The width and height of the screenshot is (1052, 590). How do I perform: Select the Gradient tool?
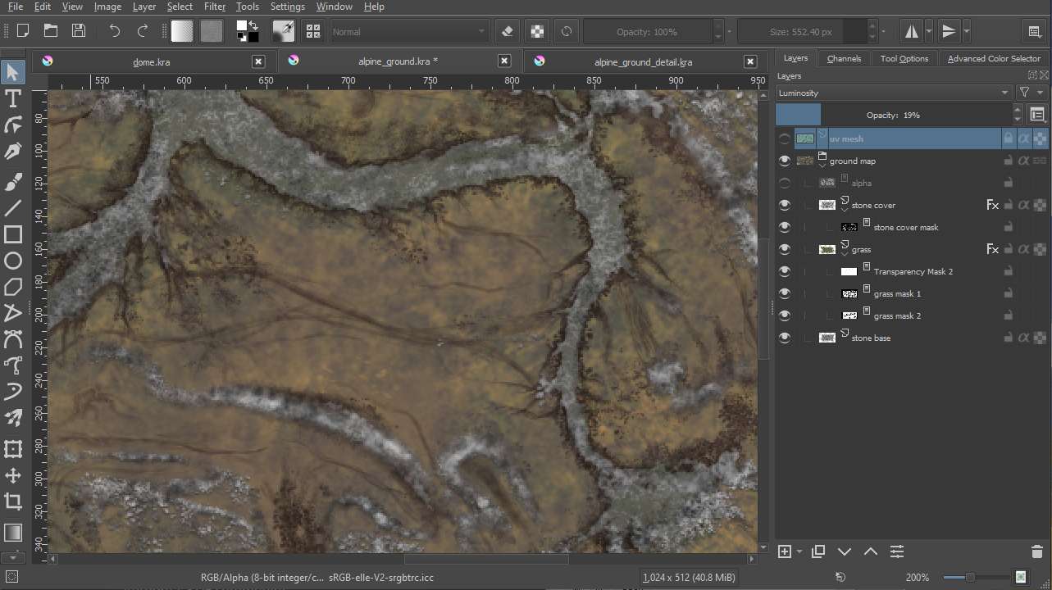point(13,533)
